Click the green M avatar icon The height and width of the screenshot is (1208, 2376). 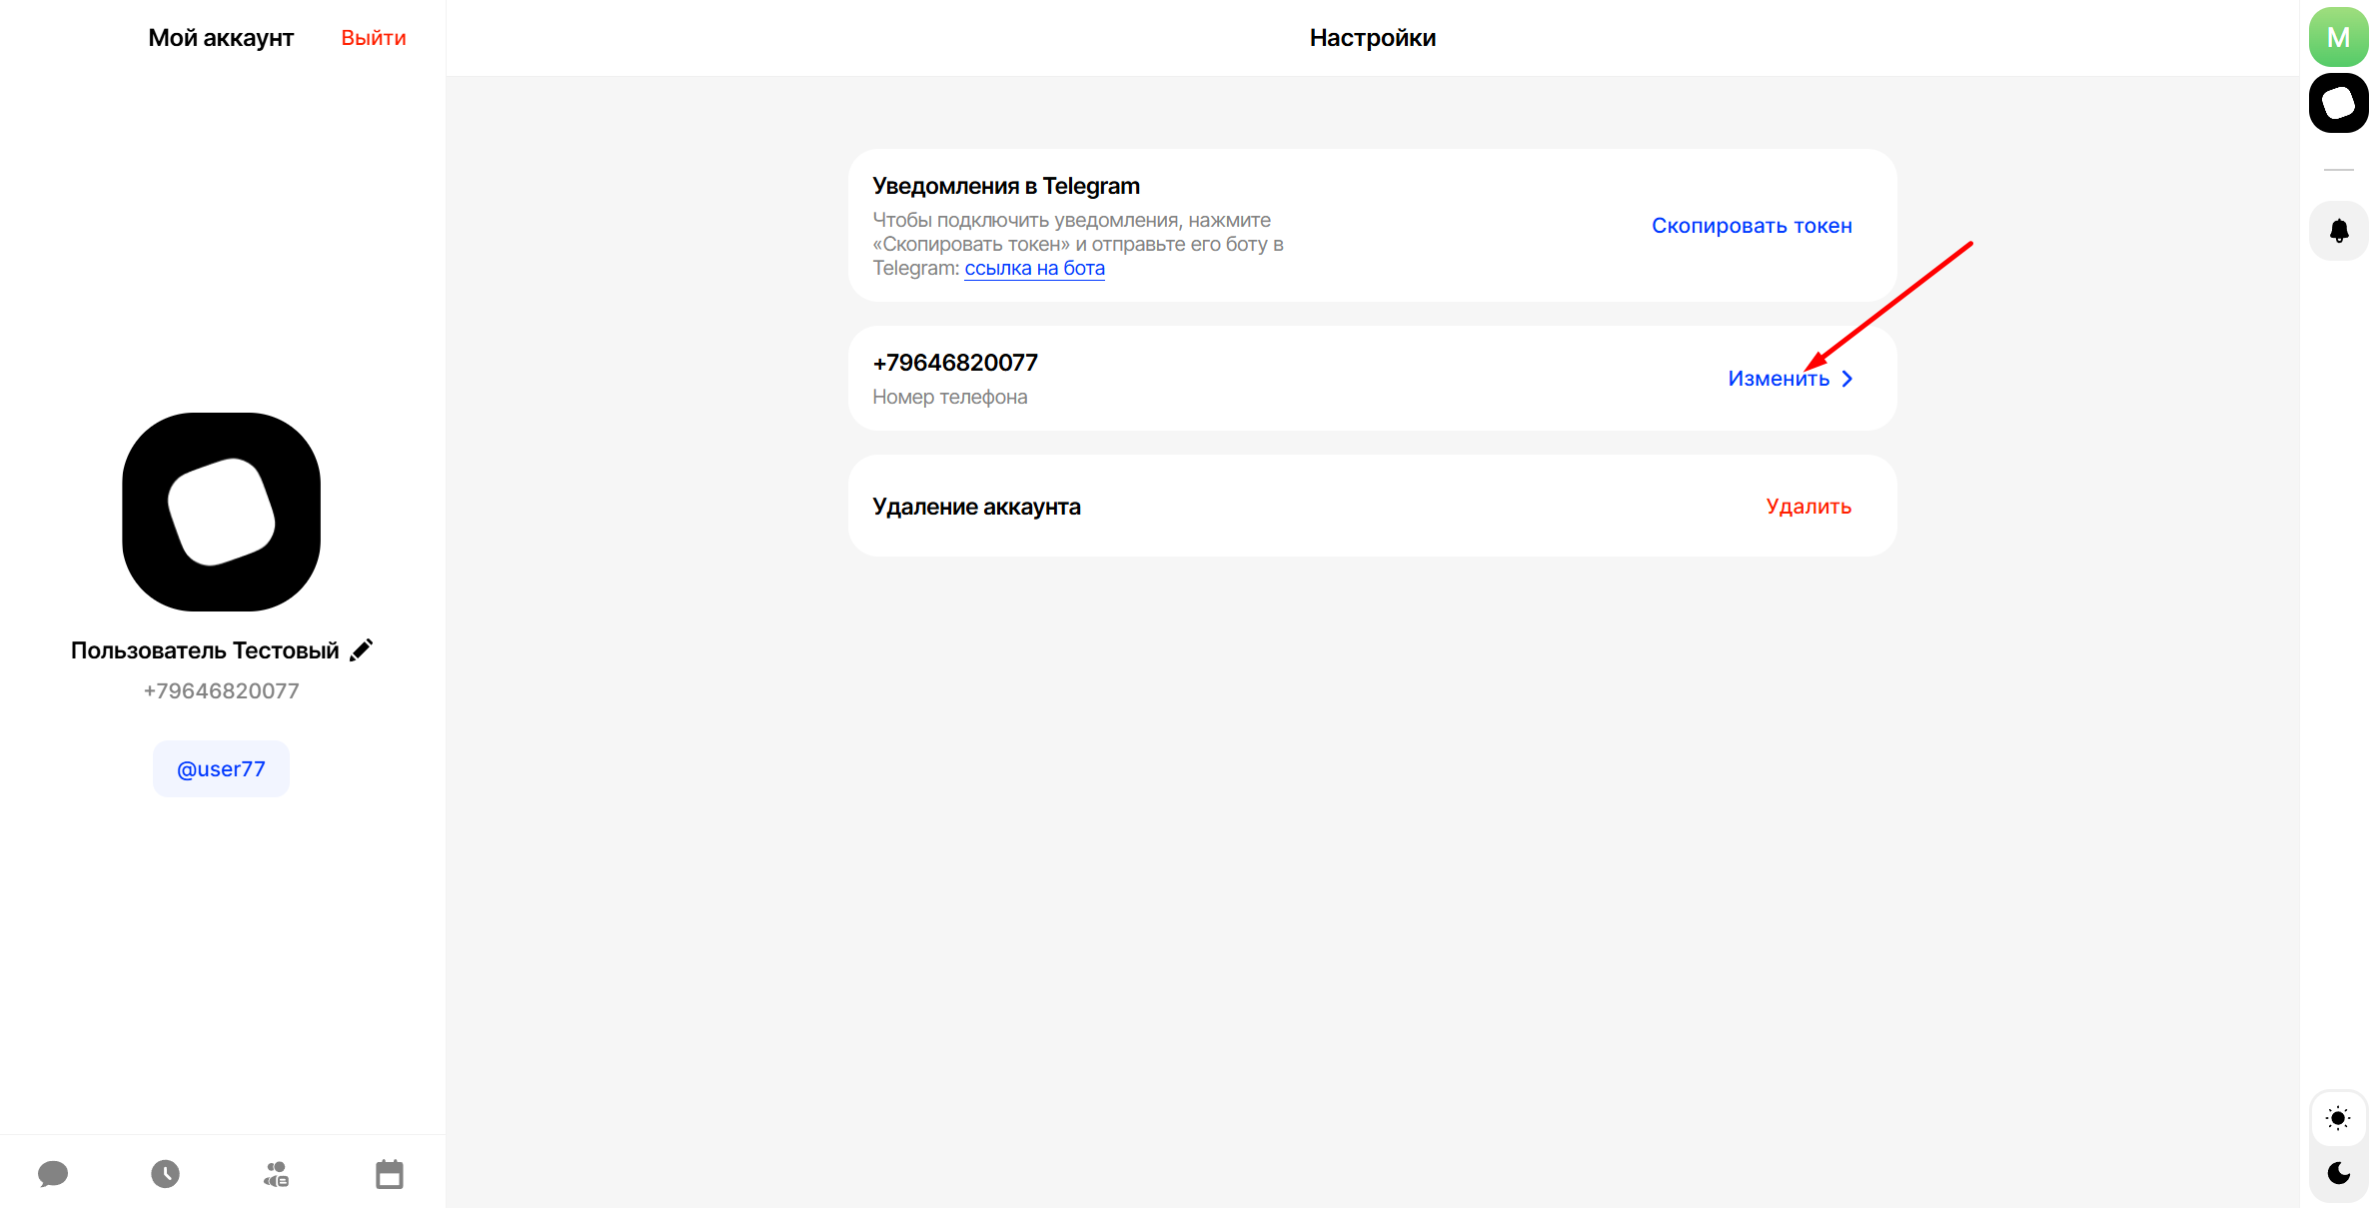coord(2338,38)
